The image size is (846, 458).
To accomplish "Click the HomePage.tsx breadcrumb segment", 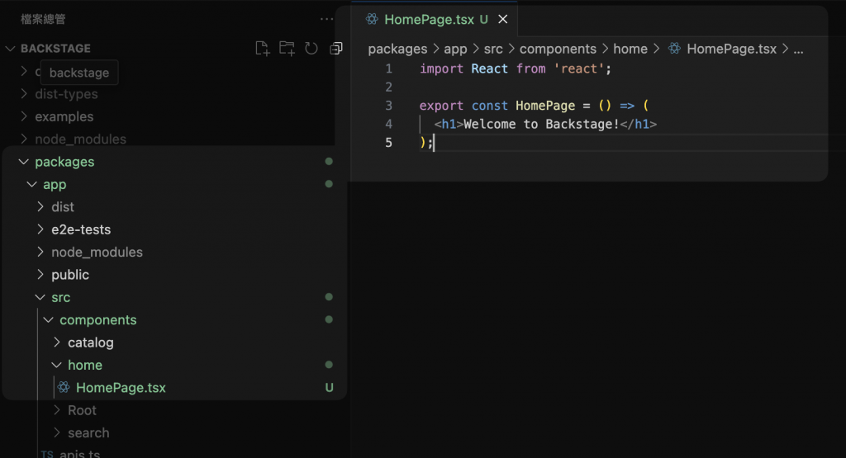I will coord(732,49).
